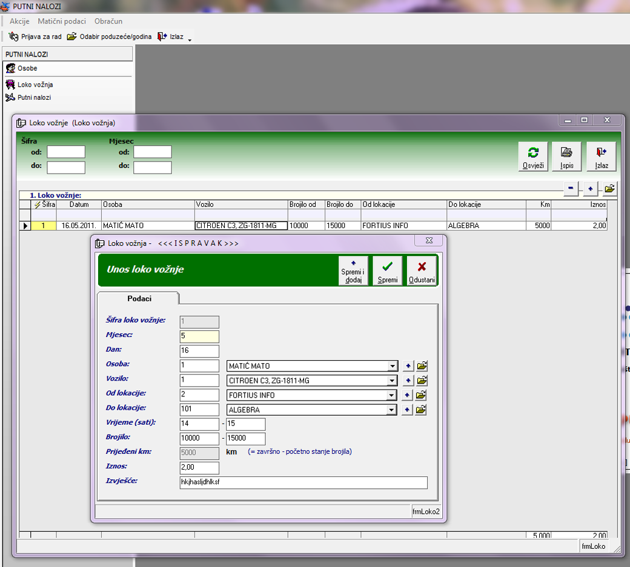630x567 pixels.
Task: Click the Prijava za rad toolbar icon
Action: [14, 36]
